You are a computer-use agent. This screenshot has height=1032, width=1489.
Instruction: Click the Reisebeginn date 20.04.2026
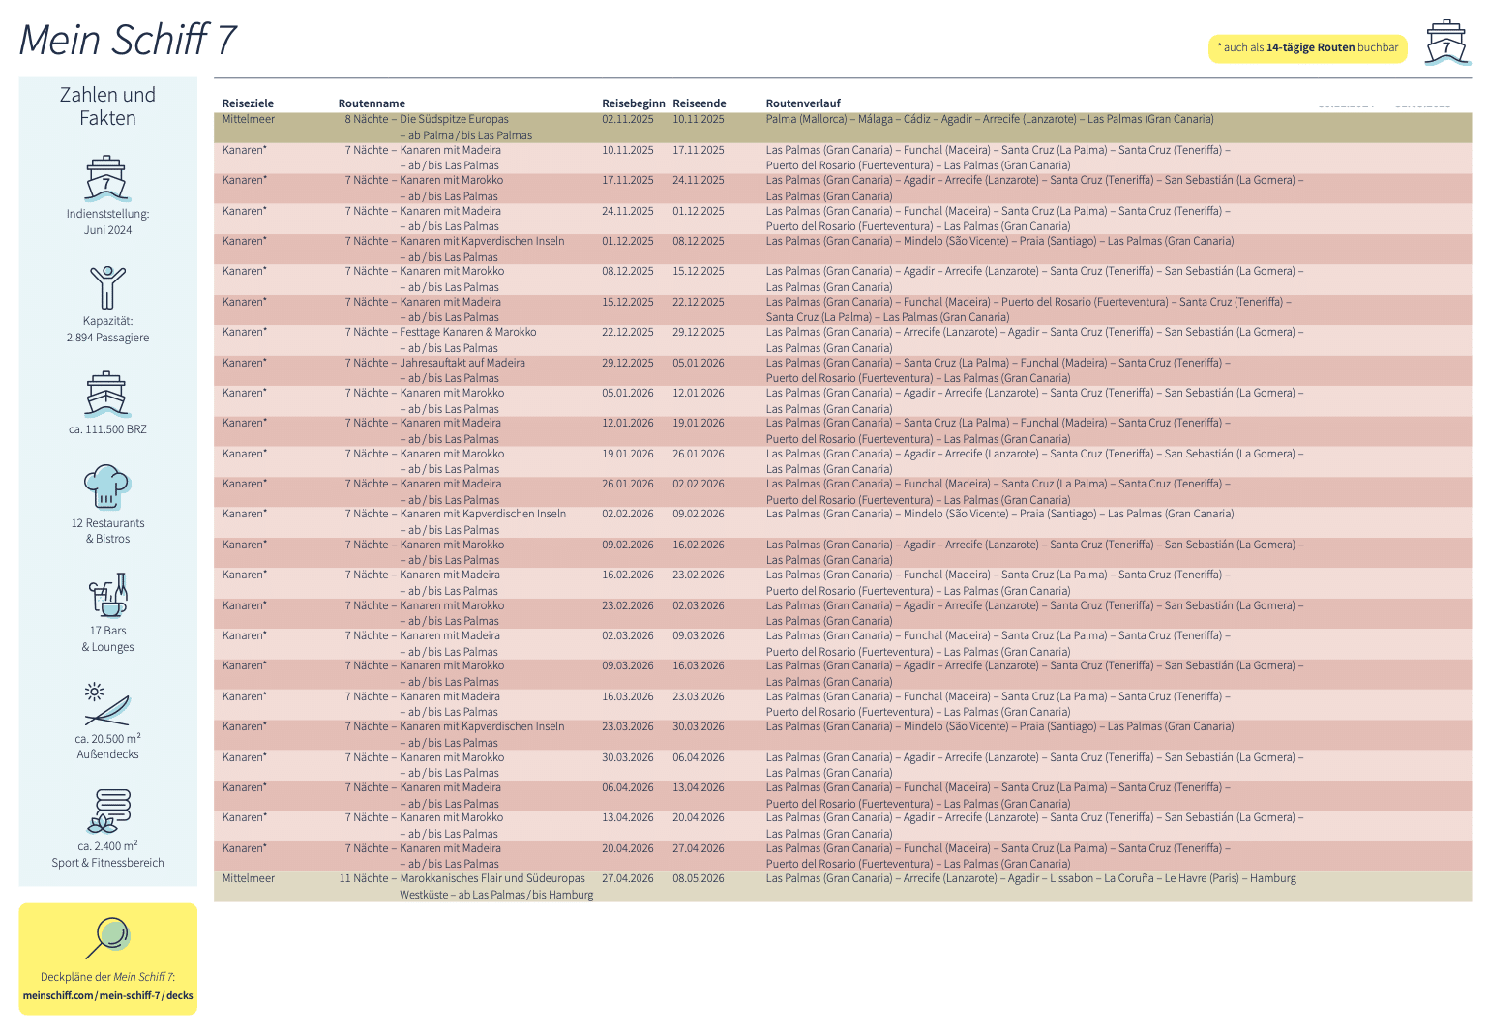pyautogui.click(x=628, y=848)
